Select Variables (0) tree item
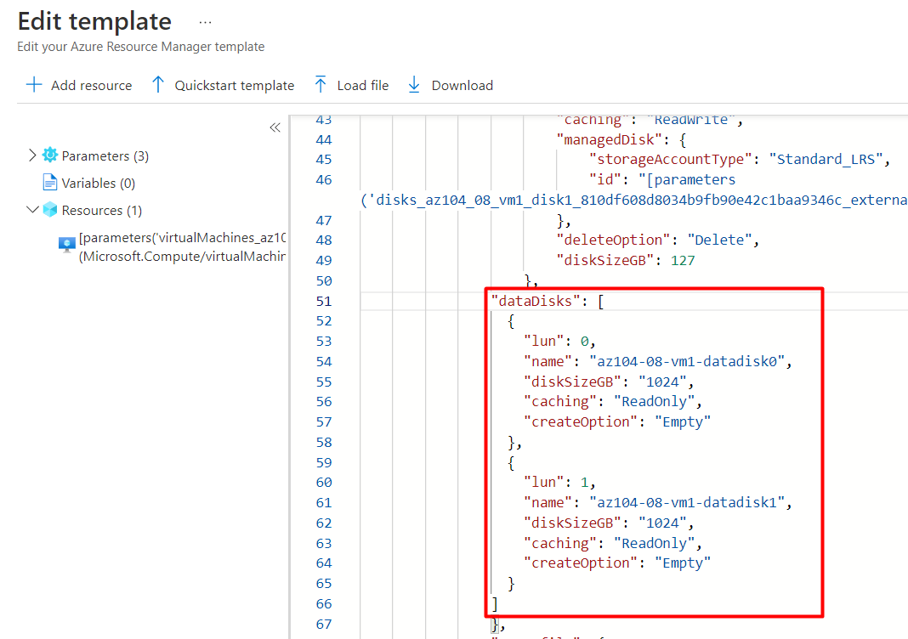This screenshot has width=908, height=639. pos(99,183)
